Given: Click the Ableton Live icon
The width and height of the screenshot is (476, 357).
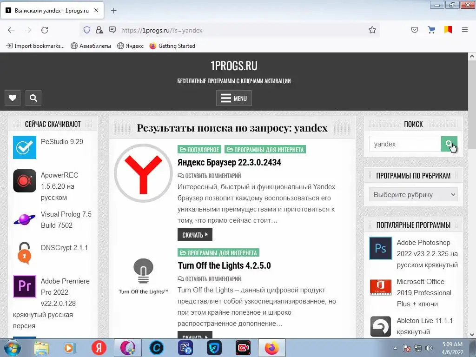Looking at the screenshot, I should coord(381,326).
